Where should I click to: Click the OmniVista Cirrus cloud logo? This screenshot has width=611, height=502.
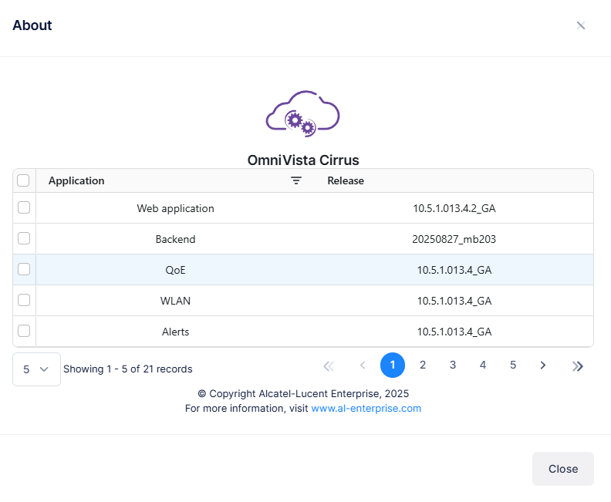302,113
